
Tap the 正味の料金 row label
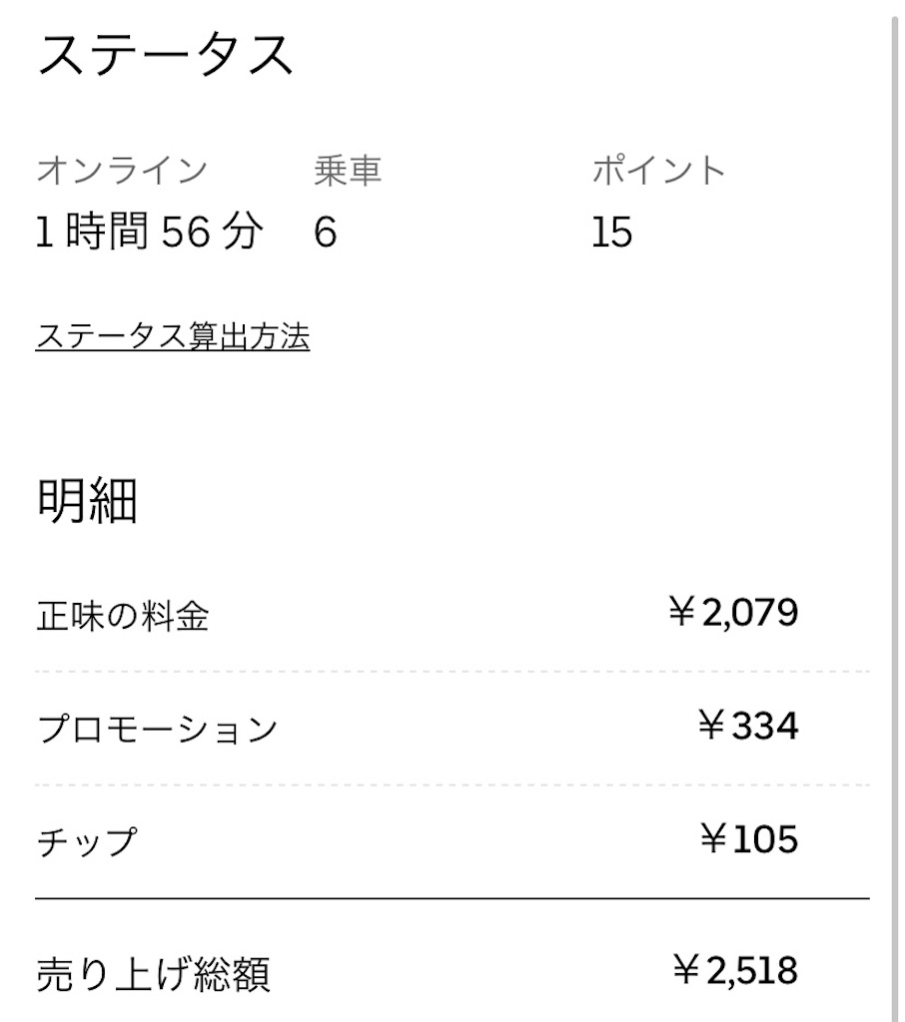pyautogui.click(x=122, y=617)
